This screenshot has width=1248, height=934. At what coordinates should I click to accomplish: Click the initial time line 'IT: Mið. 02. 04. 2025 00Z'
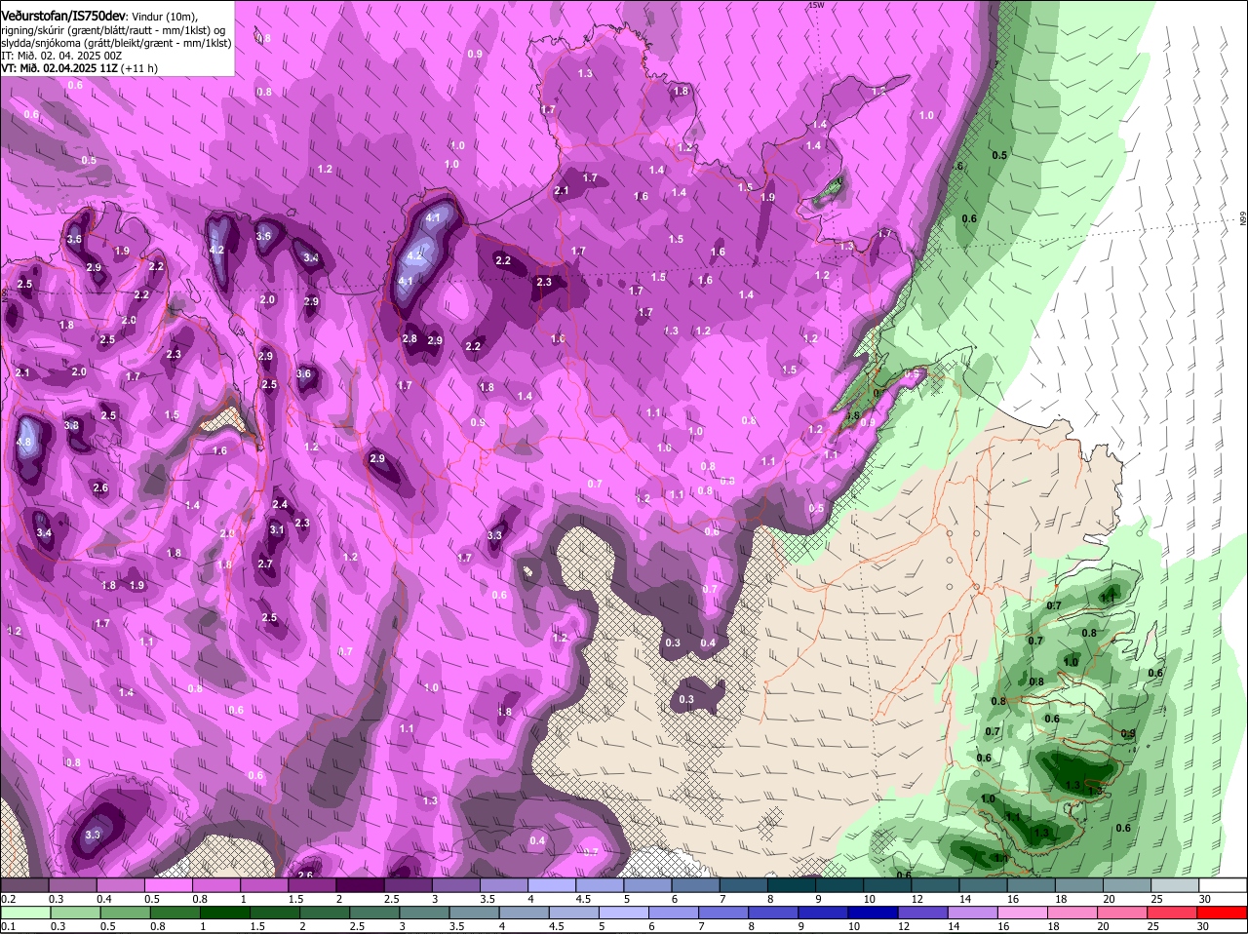61,56
